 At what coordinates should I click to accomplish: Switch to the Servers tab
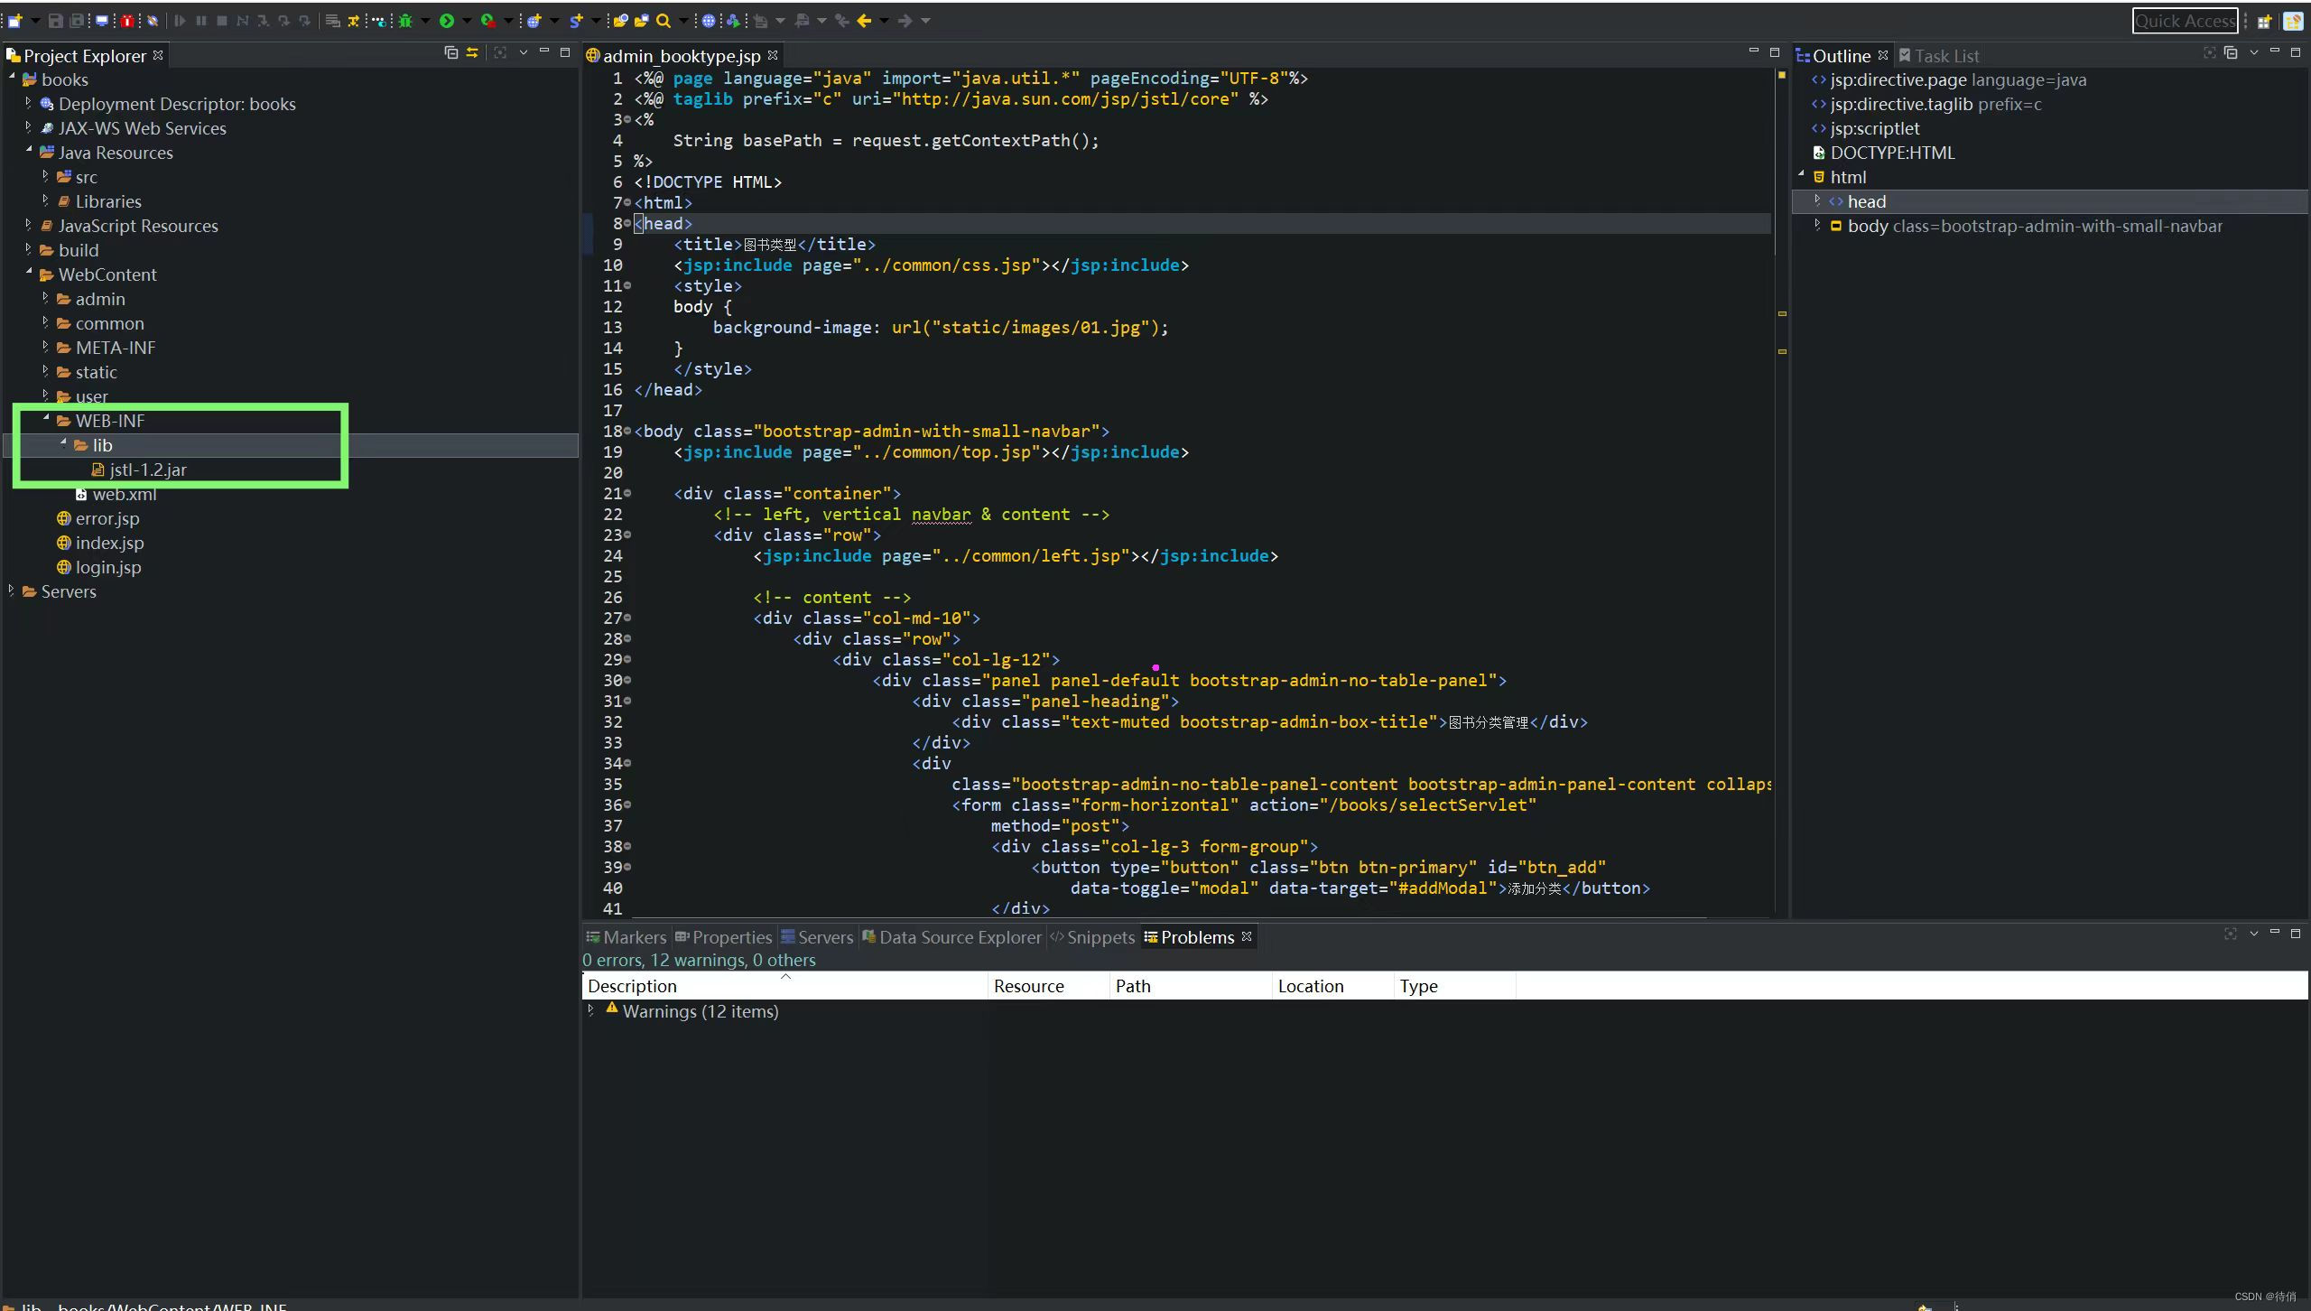816,937
